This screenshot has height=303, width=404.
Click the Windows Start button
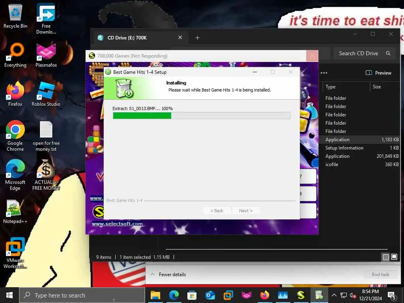[9, 295]
